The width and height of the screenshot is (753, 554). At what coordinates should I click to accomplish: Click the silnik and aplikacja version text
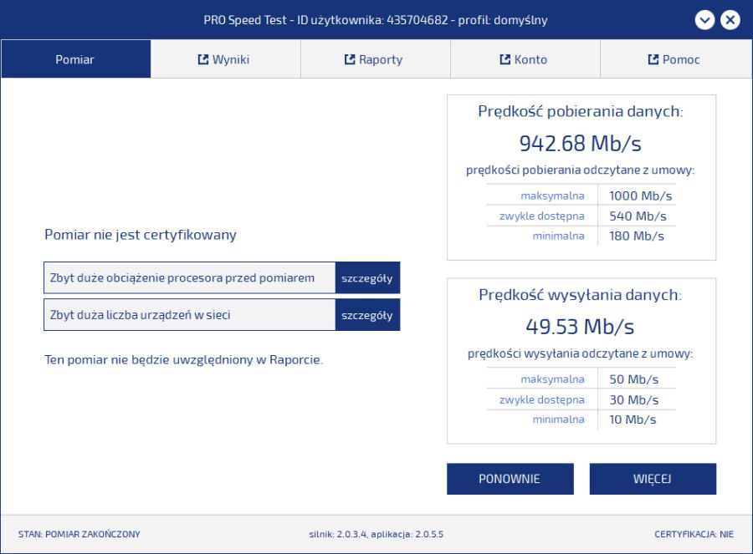coord(376,534)
